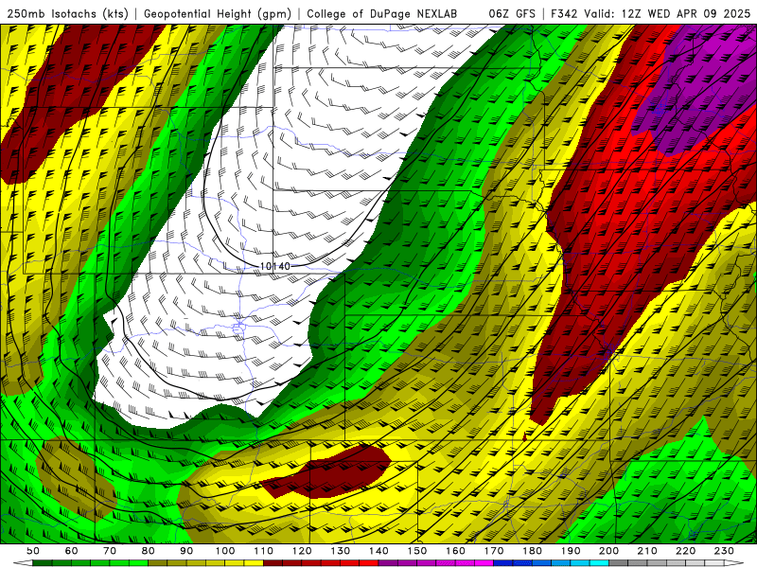Screen dimensions: 757x568
Task: Click the 160 value on color scale
Action: coord(455,551)
